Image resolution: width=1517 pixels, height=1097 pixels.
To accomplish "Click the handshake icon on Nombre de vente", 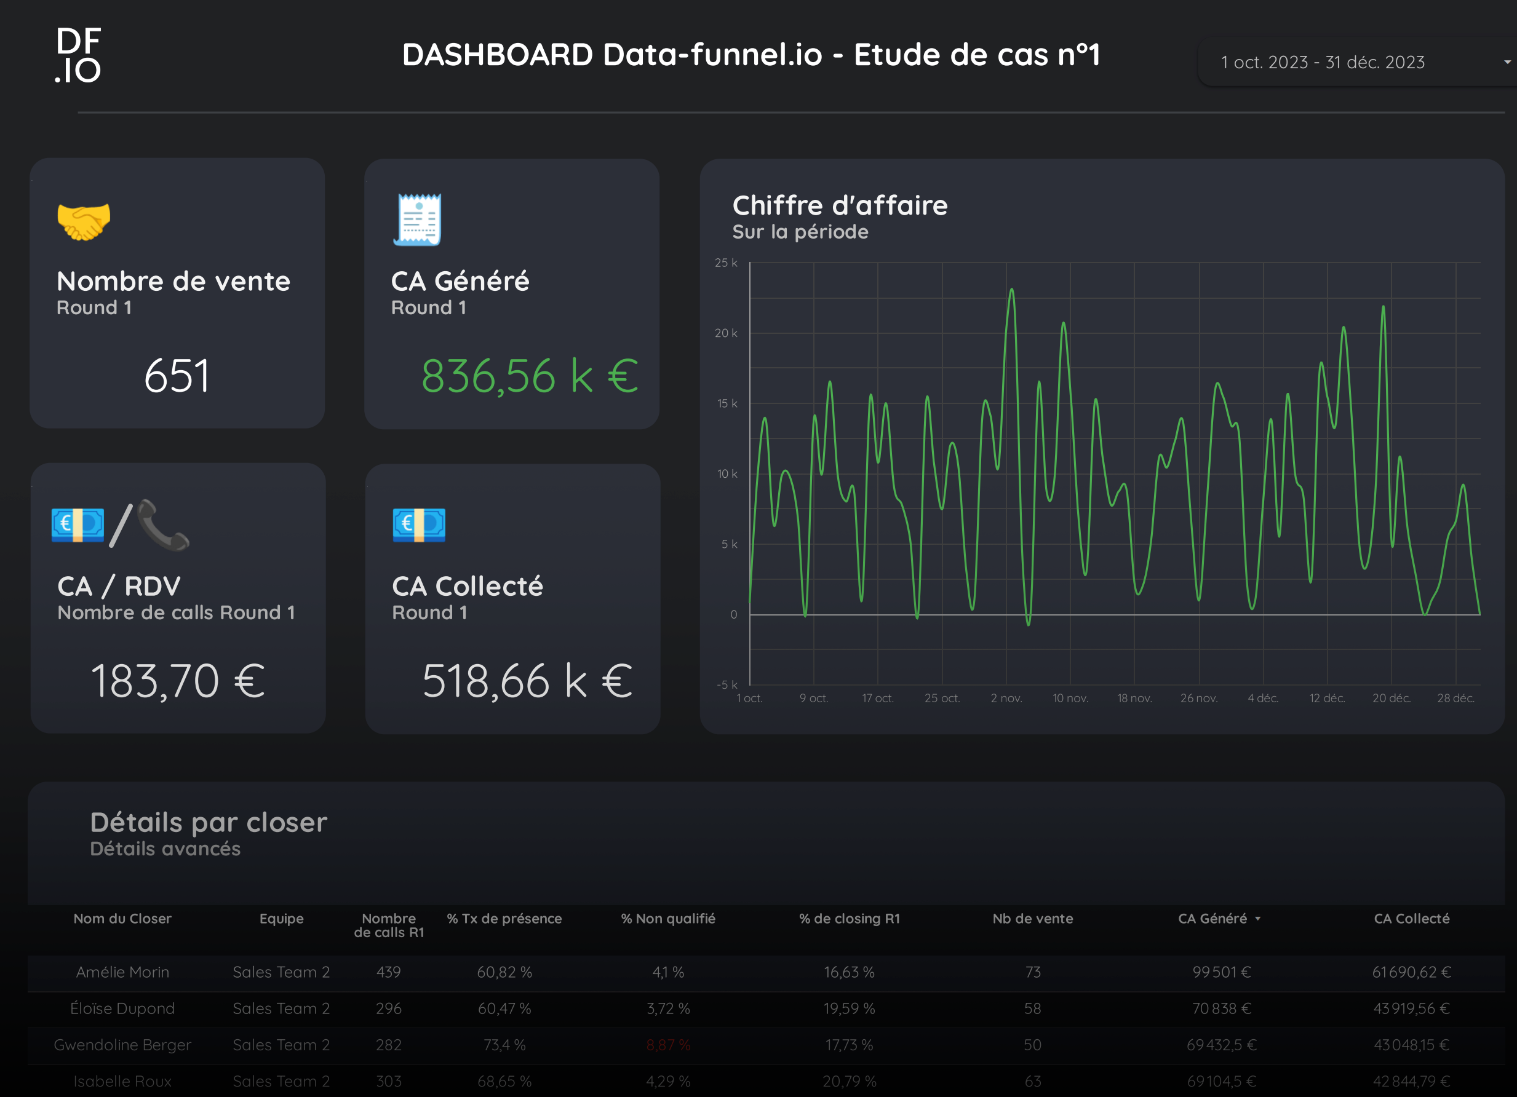I will tap(84, 221).
